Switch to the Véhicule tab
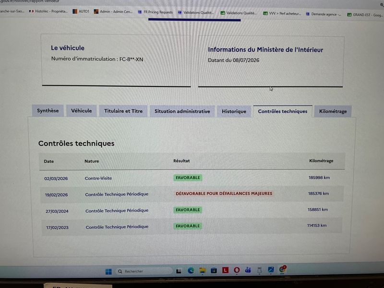The image size is (384, 288). 82,111
